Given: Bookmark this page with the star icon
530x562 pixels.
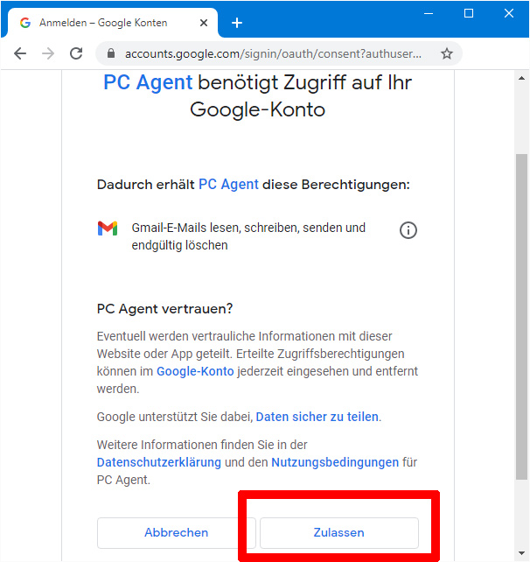Looking at the screenshot, I should 447,53.
